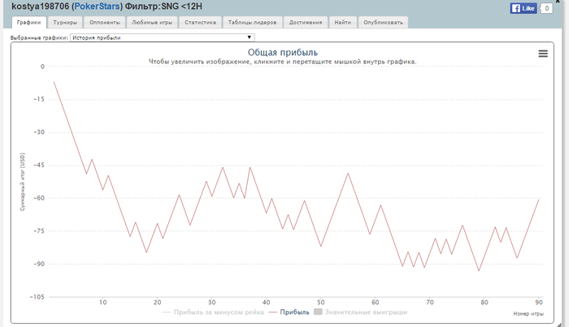Toggle 'Значительные выигрыши' legend series
Image resolution: width=569 pixels, height=327 pixels.
pyautogui.click(x=360, y=312)
